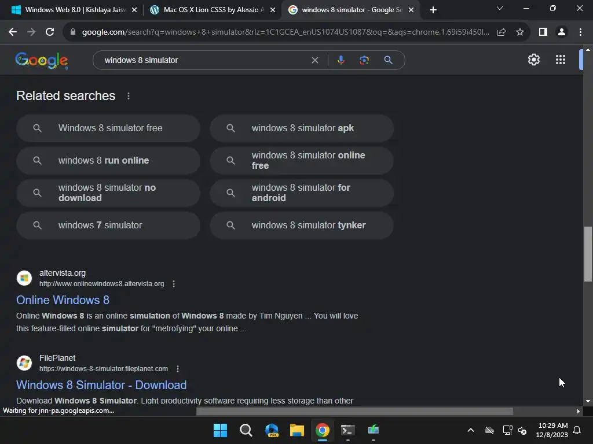Open the Chrome profile icon

(562, 32)
